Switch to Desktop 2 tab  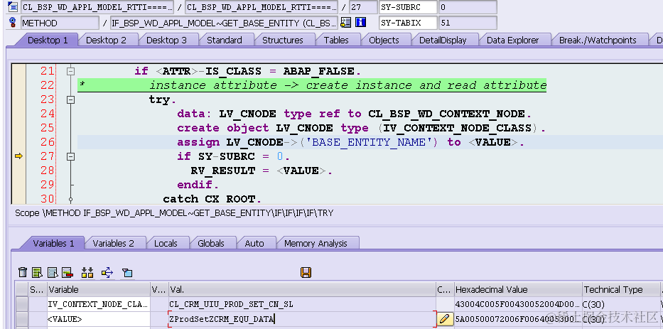[x=106, y=41]
